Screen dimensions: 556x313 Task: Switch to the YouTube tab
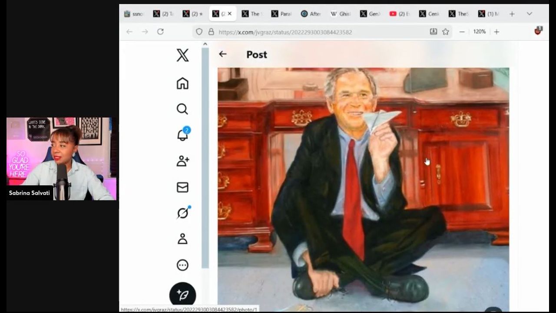[x=399, y=14]
